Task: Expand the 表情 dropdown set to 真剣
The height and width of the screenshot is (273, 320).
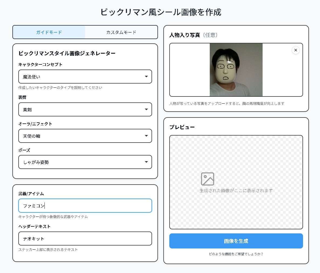Action: [85, 110]
